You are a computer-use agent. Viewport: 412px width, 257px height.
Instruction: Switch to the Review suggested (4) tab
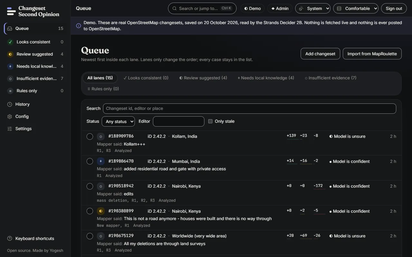(203, 78)
